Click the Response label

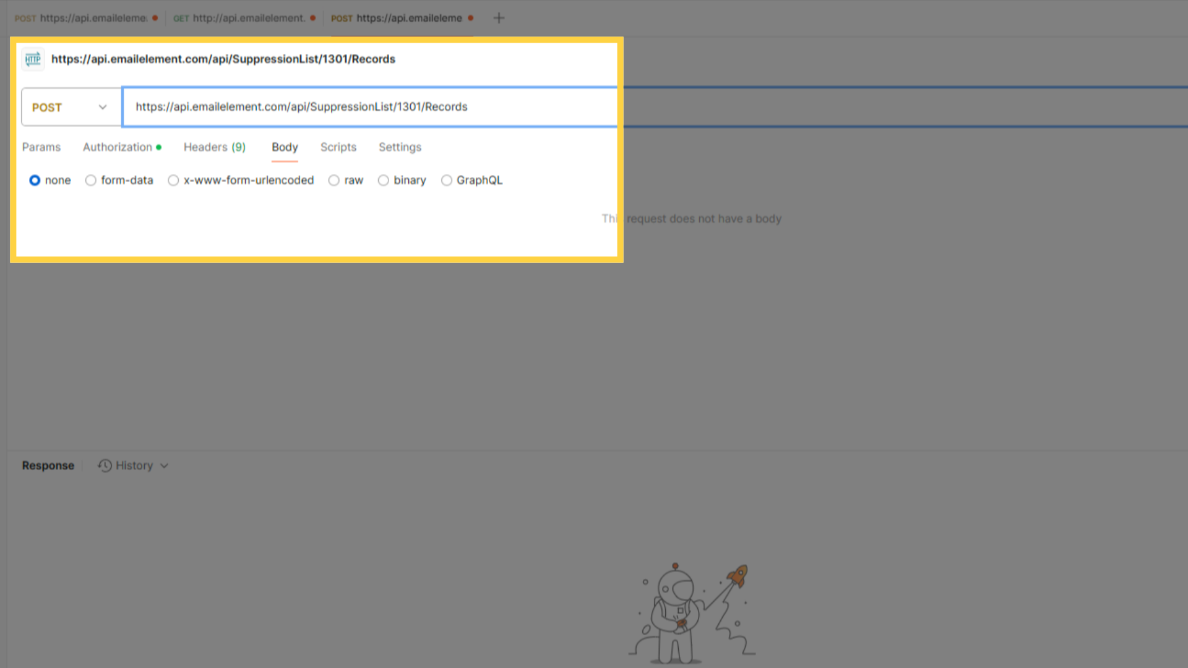(x=48, y=466)
